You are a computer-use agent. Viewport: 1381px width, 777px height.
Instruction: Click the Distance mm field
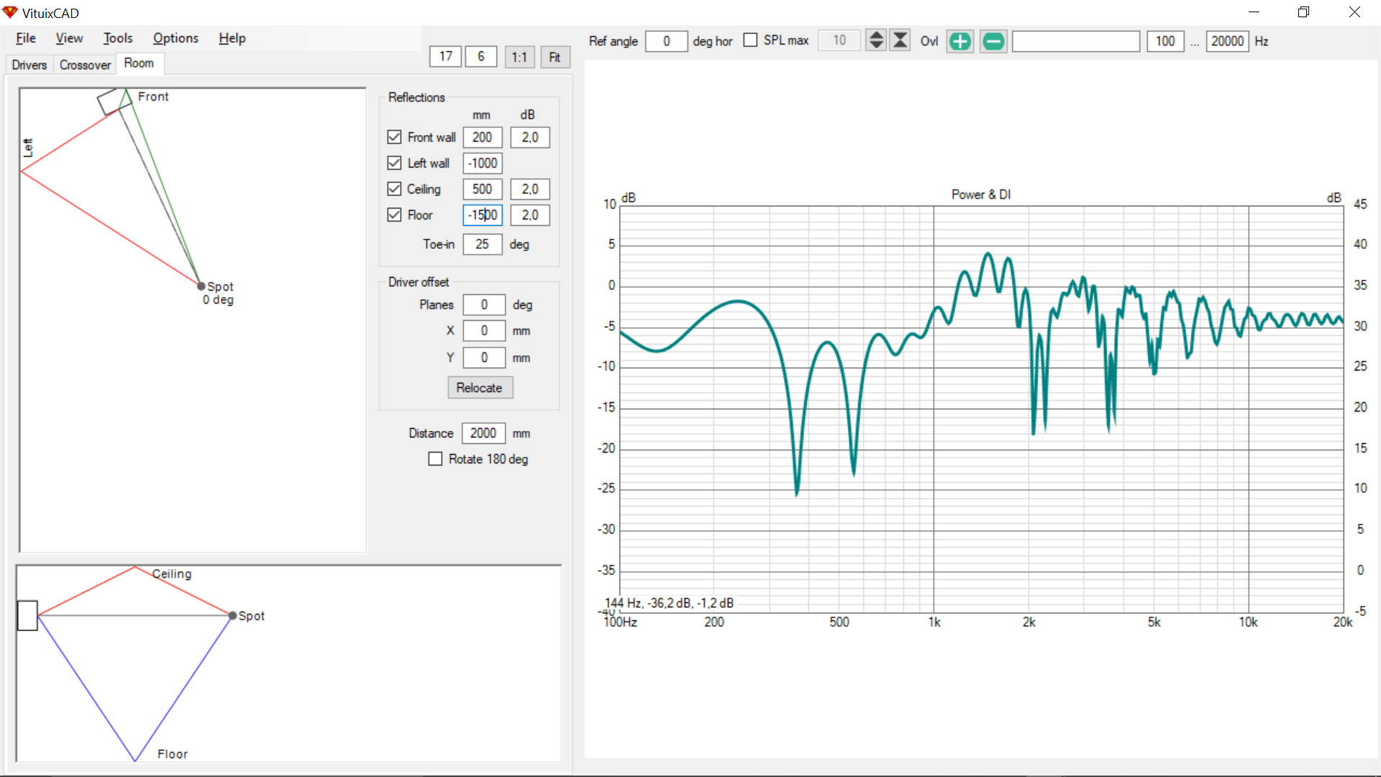[x=483, y=433]
